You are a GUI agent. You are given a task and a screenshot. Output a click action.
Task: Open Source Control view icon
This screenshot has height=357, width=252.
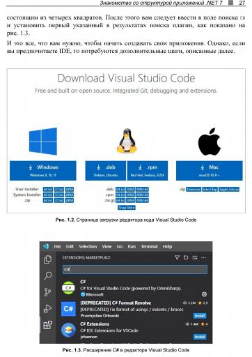(48, 292)
